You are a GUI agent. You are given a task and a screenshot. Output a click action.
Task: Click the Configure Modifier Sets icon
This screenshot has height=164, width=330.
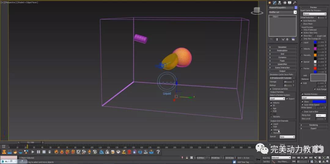pos(293,39)
